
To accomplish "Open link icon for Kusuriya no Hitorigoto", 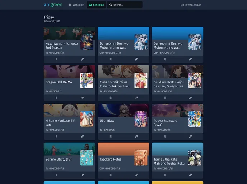I will click(x=82, y=59).
